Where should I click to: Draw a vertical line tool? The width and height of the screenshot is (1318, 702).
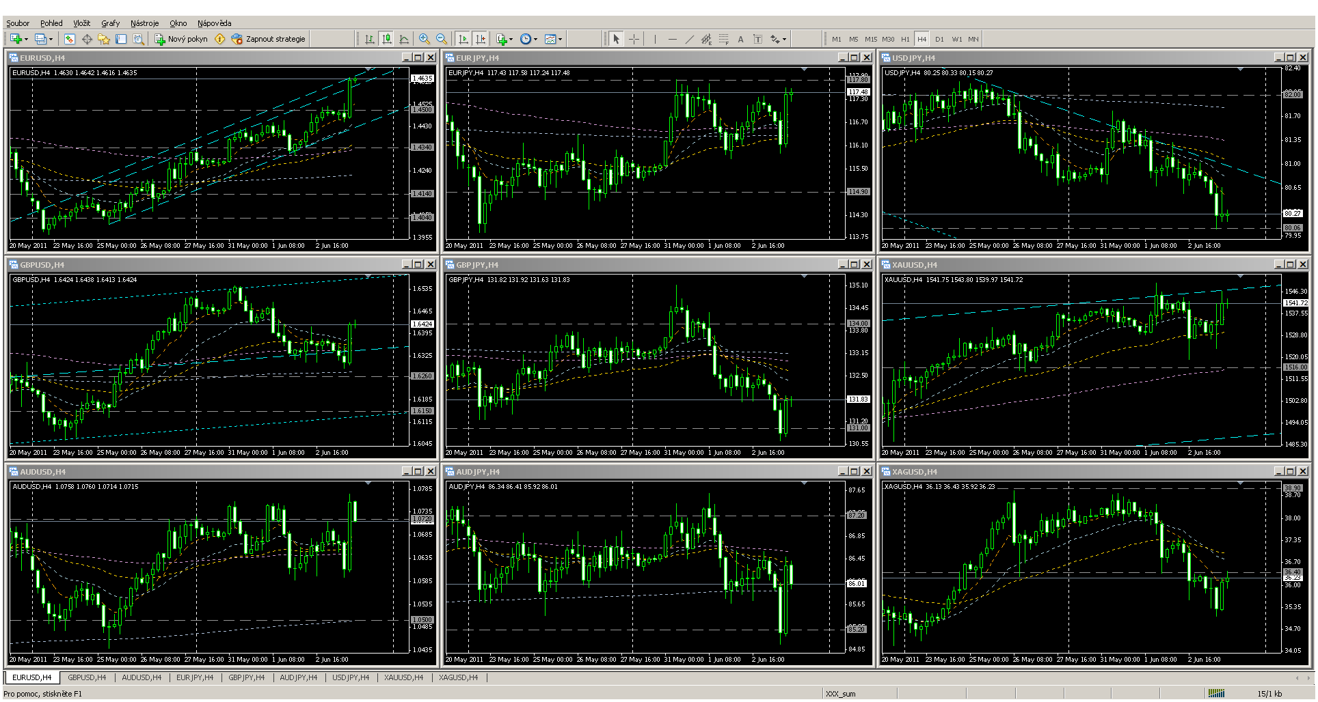click(x=655, y=39)
